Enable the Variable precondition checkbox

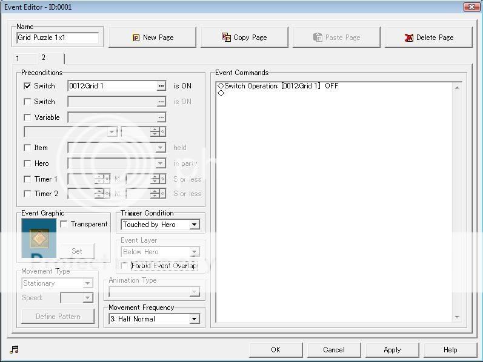point(27,117)
